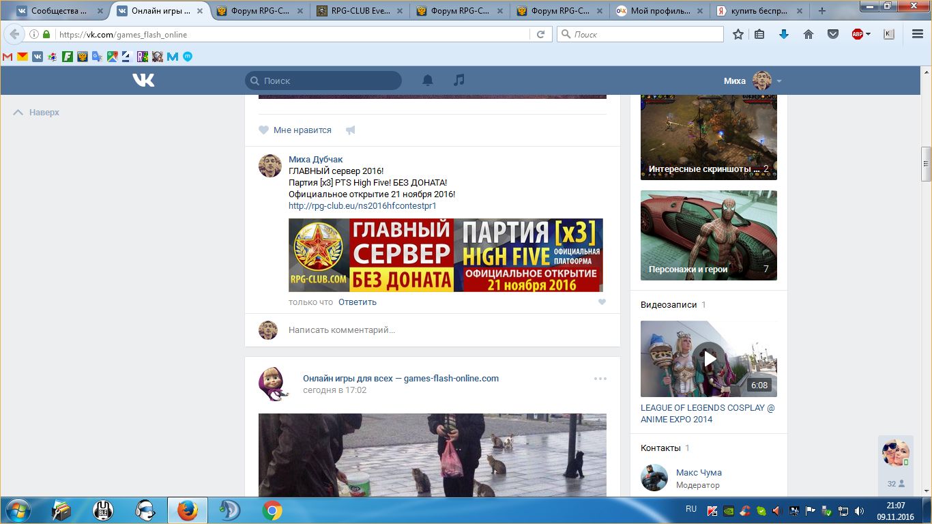Open Онлайн игры для всех community link
Screen dimensions: 932x524
click(x=401, y=379)
